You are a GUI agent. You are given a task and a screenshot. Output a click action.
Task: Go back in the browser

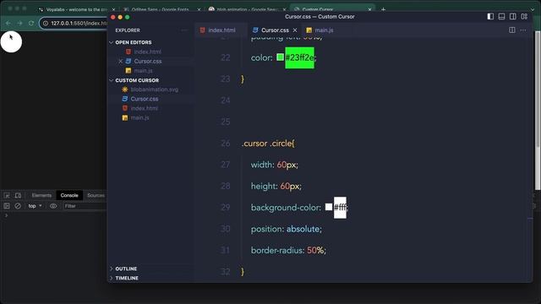point(8,23)
